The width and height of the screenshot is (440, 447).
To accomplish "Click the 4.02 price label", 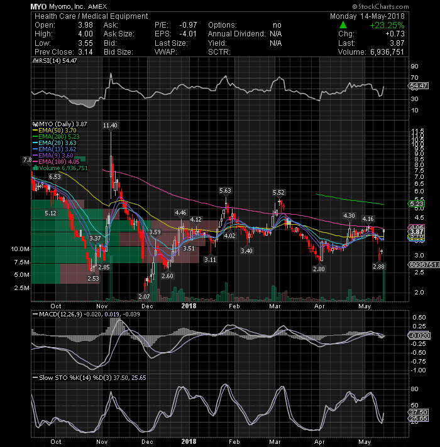I will click(229, 236).
